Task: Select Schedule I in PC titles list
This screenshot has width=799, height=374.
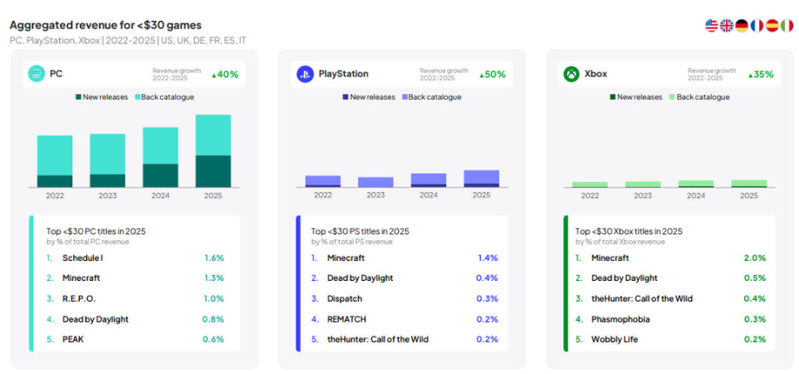Action: pos(83,258)
